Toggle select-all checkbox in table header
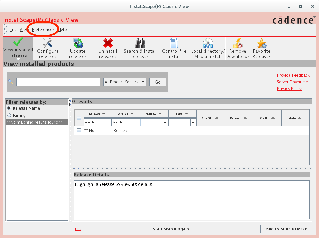Image resolution: width=319 pixels, height=238 pixels. click(79, 118)
